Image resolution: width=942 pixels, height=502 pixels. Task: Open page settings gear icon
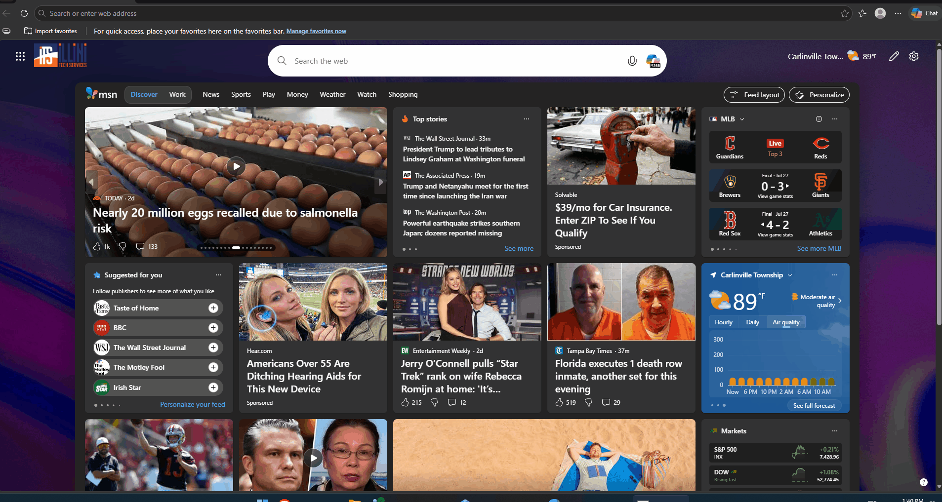(x=914, y=56)
